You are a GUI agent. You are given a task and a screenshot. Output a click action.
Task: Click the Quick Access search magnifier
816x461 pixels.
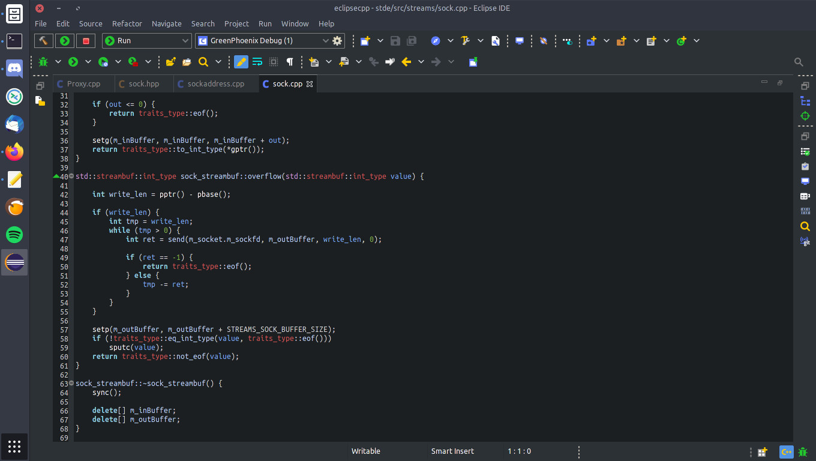pos(799,62)
